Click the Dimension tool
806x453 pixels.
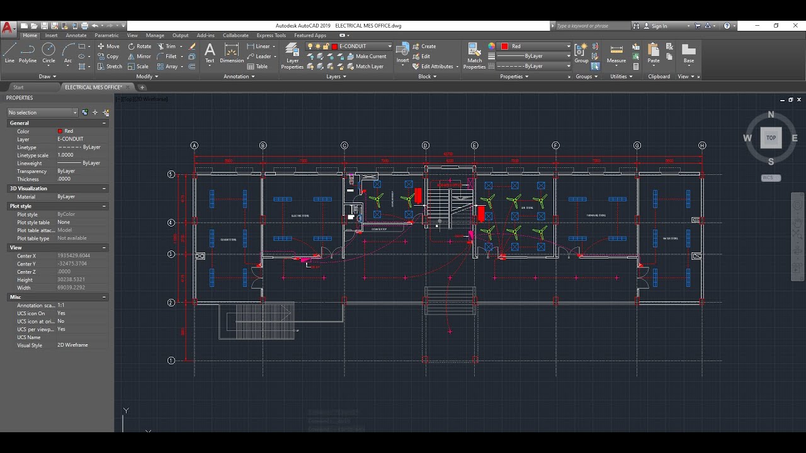[232, 53]
